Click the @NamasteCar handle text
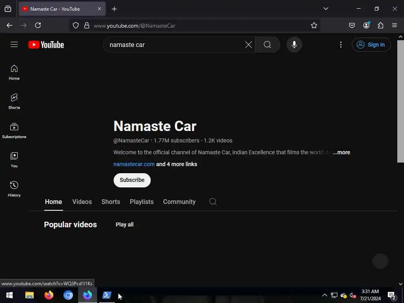This screenshot has height=303, width=404. 131,141
